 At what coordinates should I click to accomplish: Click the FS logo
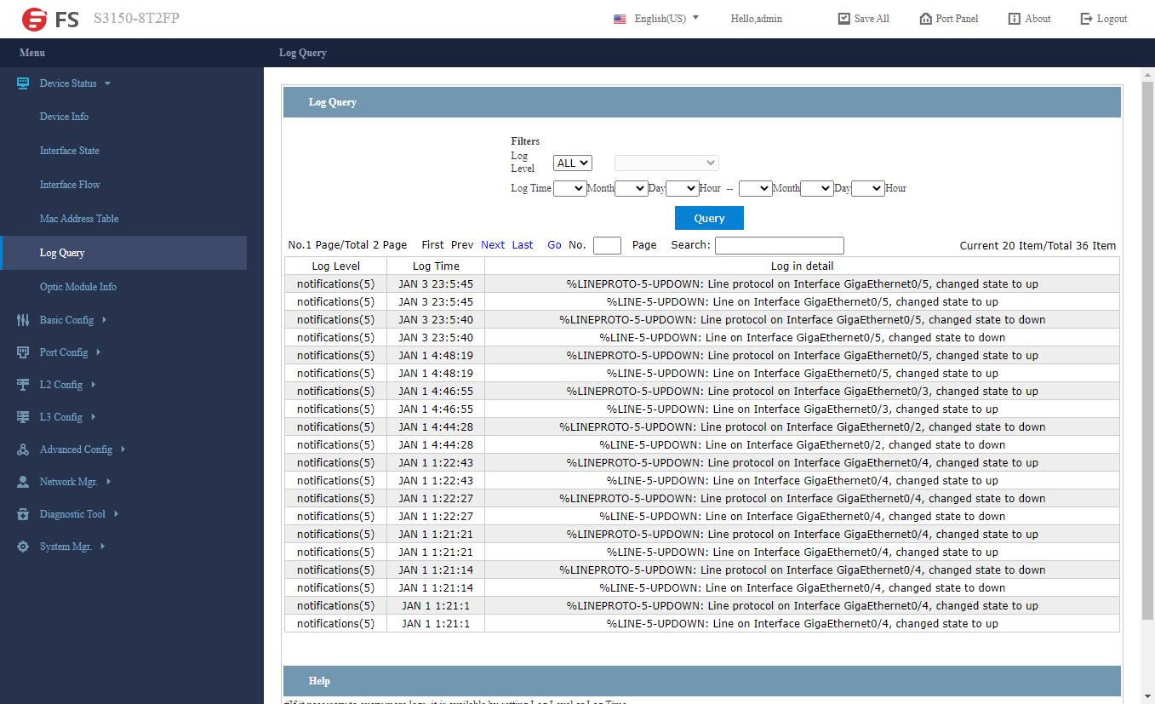(x=49, y=19)
